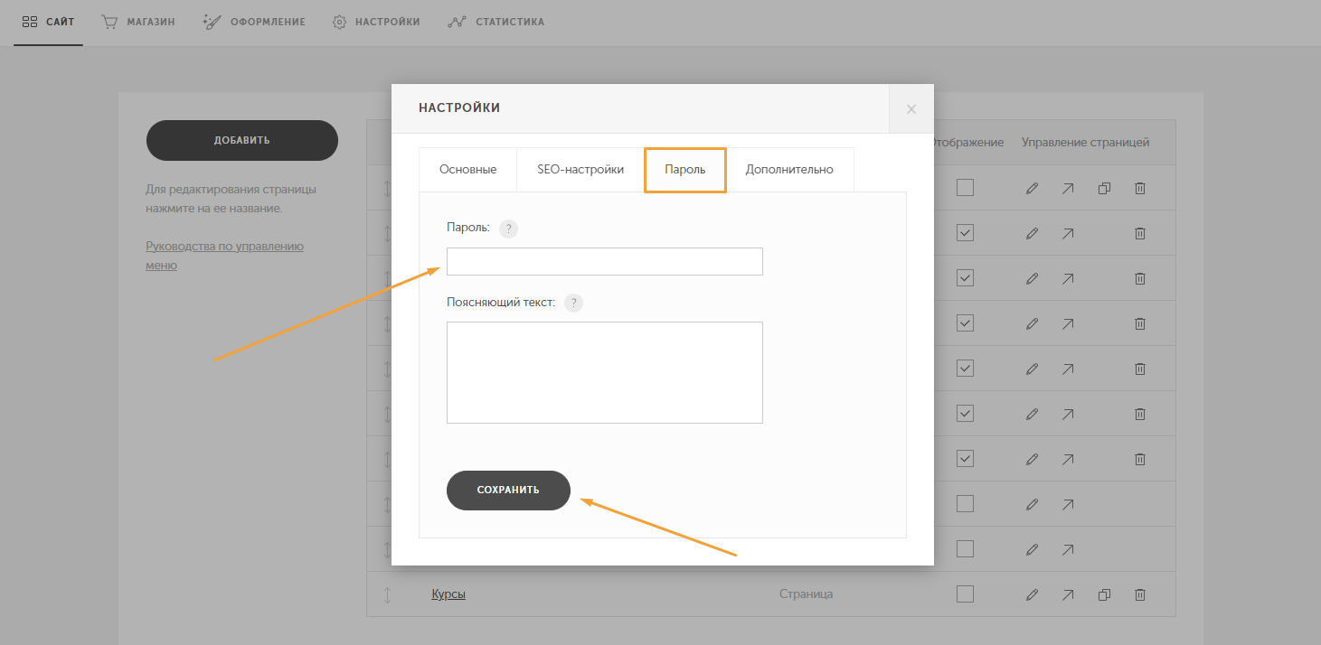This screenshot has width=1321, height=645.
Task: Click the drag handle arrows beside Курсы
Action: [x=387, y=594]
